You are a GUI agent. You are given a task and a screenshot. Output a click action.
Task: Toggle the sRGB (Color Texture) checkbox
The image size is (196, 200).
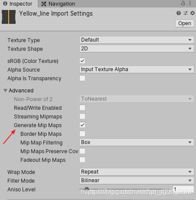point(82,61)
